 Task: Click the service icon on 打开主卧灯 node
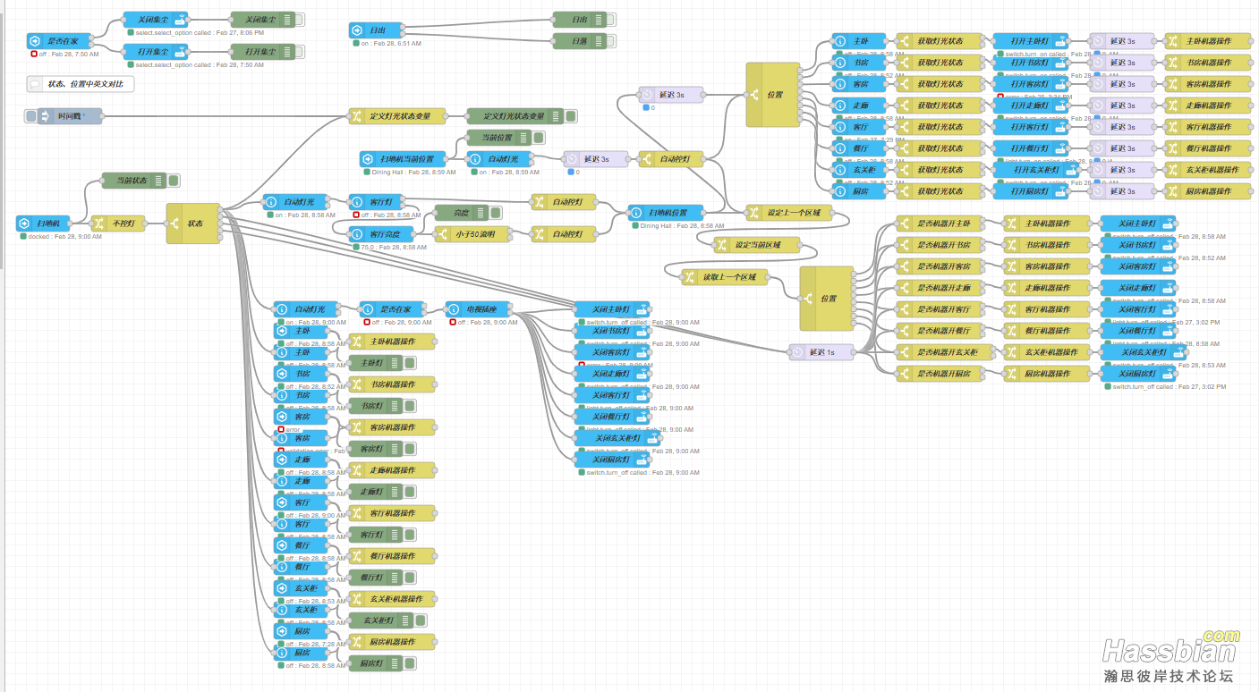click(x=1060, y=41)
